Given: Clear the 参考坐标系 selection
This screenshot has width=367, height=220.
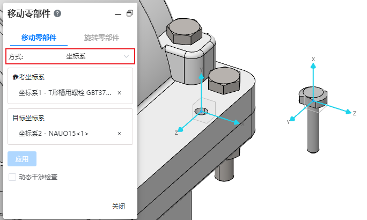Looking at the screenshot, I should [x=119, y=93].
